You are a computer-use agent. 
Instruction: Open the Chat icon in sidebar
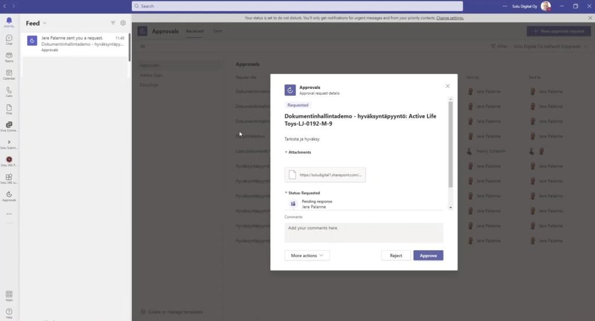[9, 39]
